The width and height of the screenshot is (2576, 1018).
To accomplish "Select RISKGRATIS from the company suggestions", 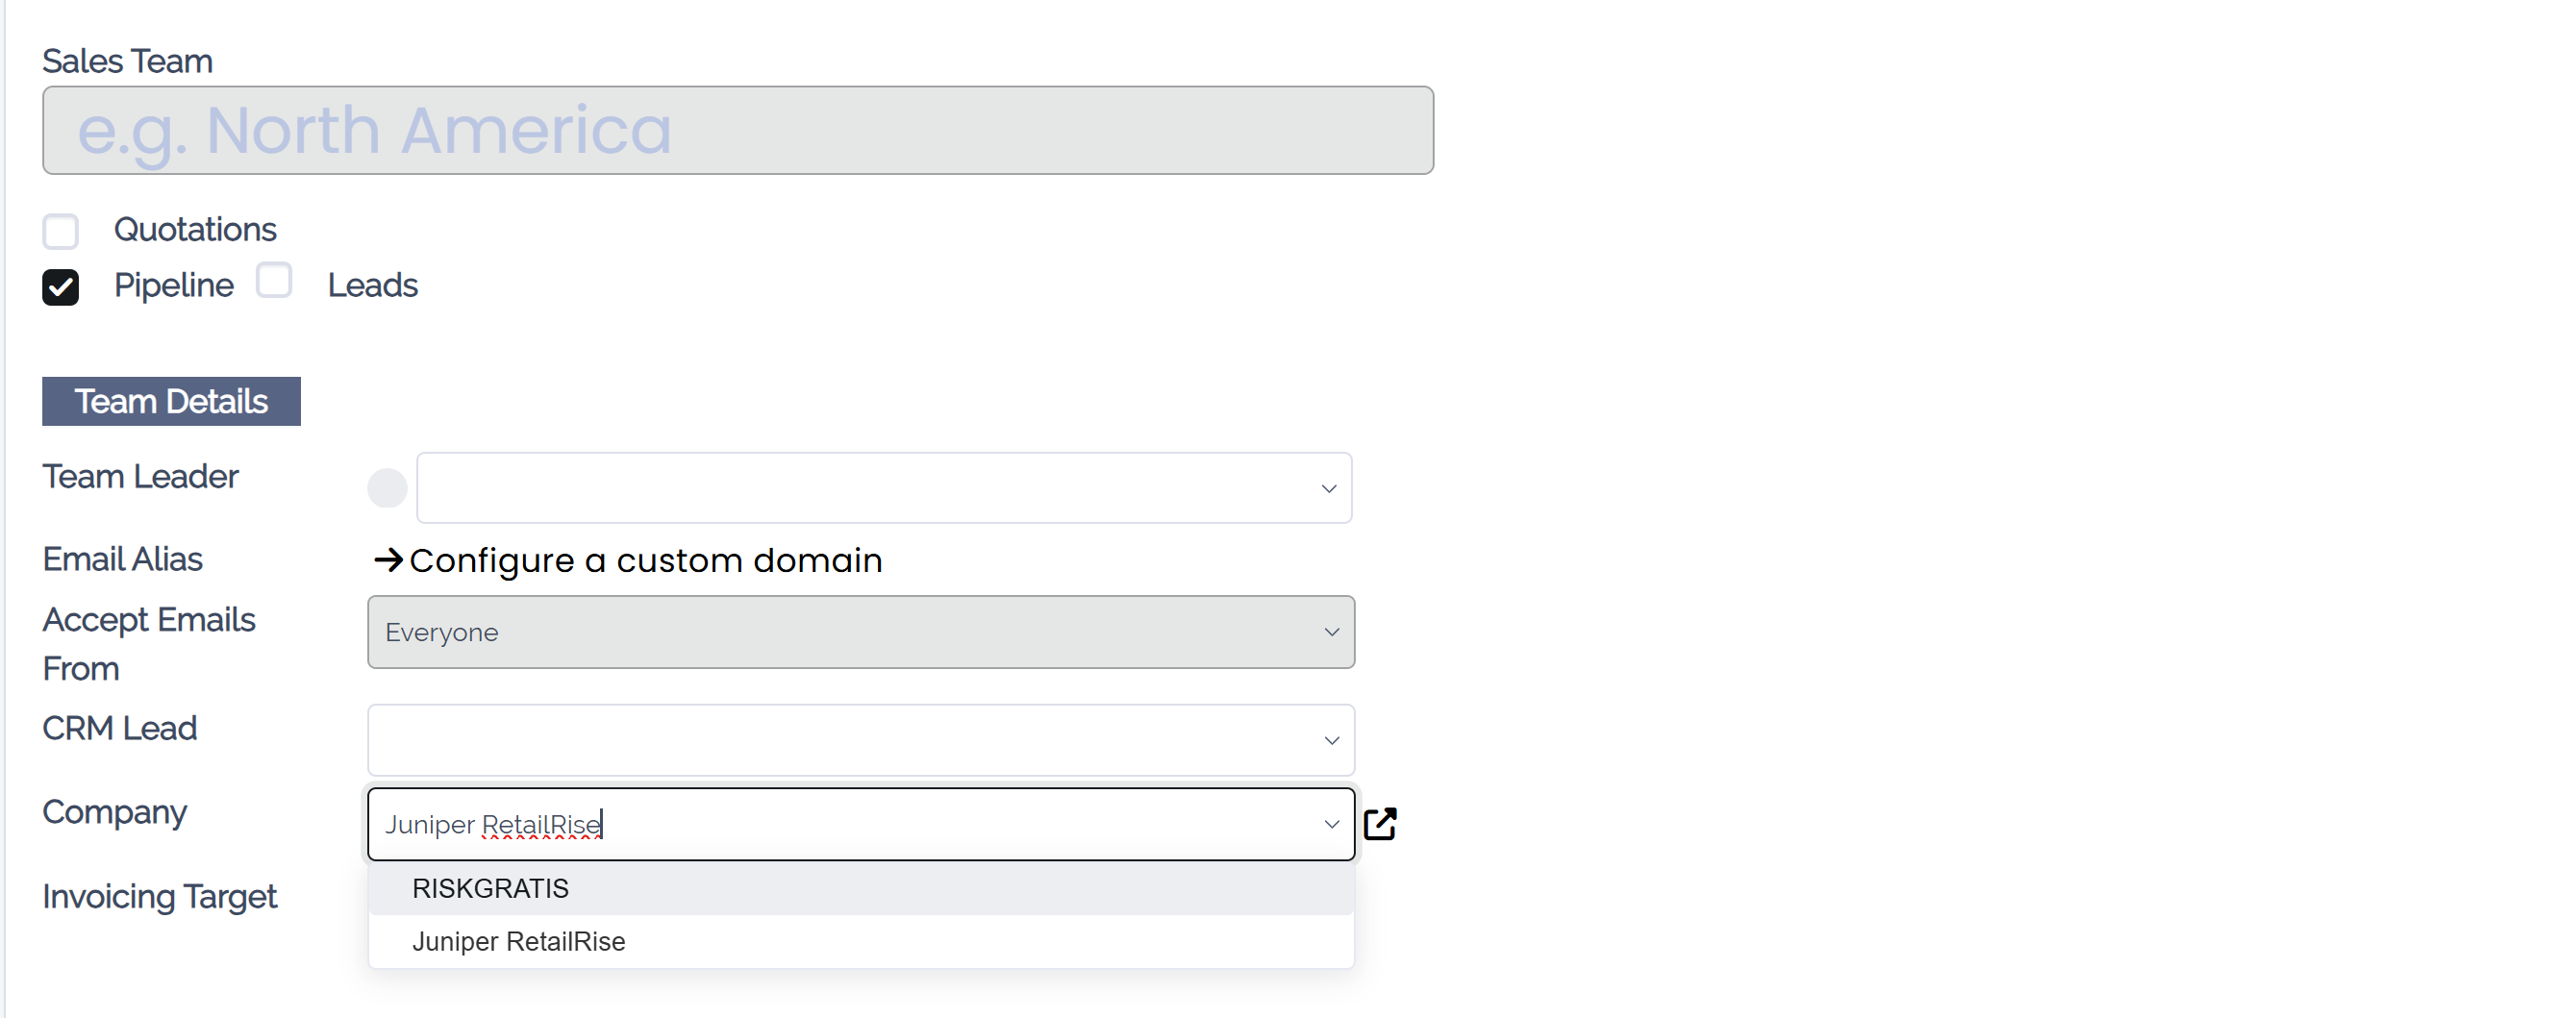I will coord(490,888).
